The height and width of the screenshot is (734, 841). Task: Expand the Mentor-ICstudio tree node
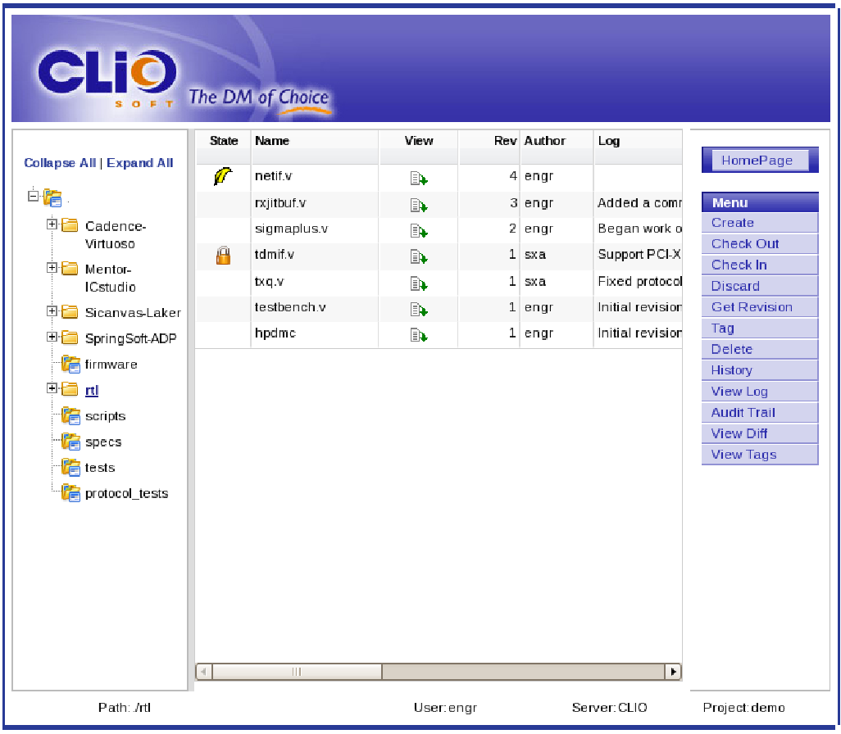52,268
